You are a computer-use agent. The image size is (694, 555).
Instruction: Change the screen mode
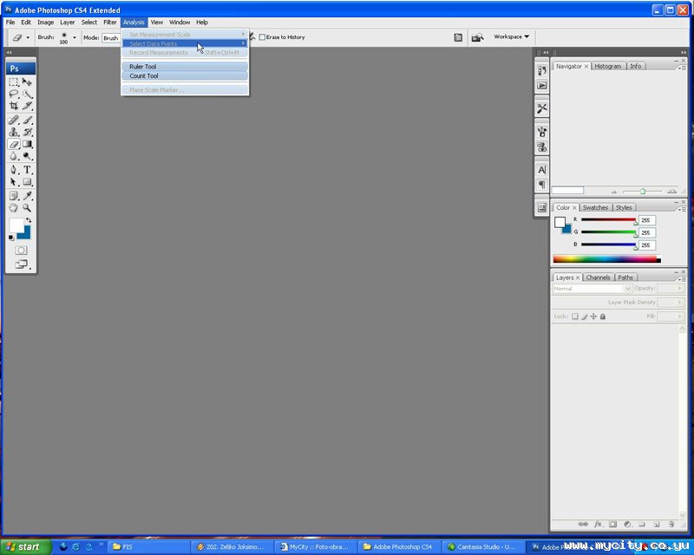tap(22, 264)
